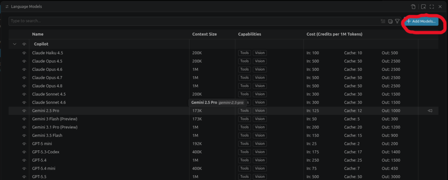The image size is (448, 180).
Task: Click the Tools badge on GPT-5.4 row
Action: [x=244, y=160]
